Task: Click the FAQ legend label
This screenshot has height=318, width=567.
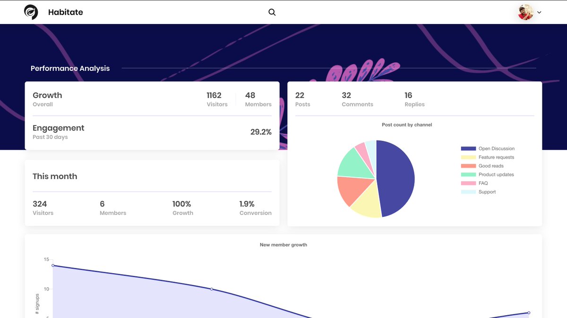Action: coord(483,183)
